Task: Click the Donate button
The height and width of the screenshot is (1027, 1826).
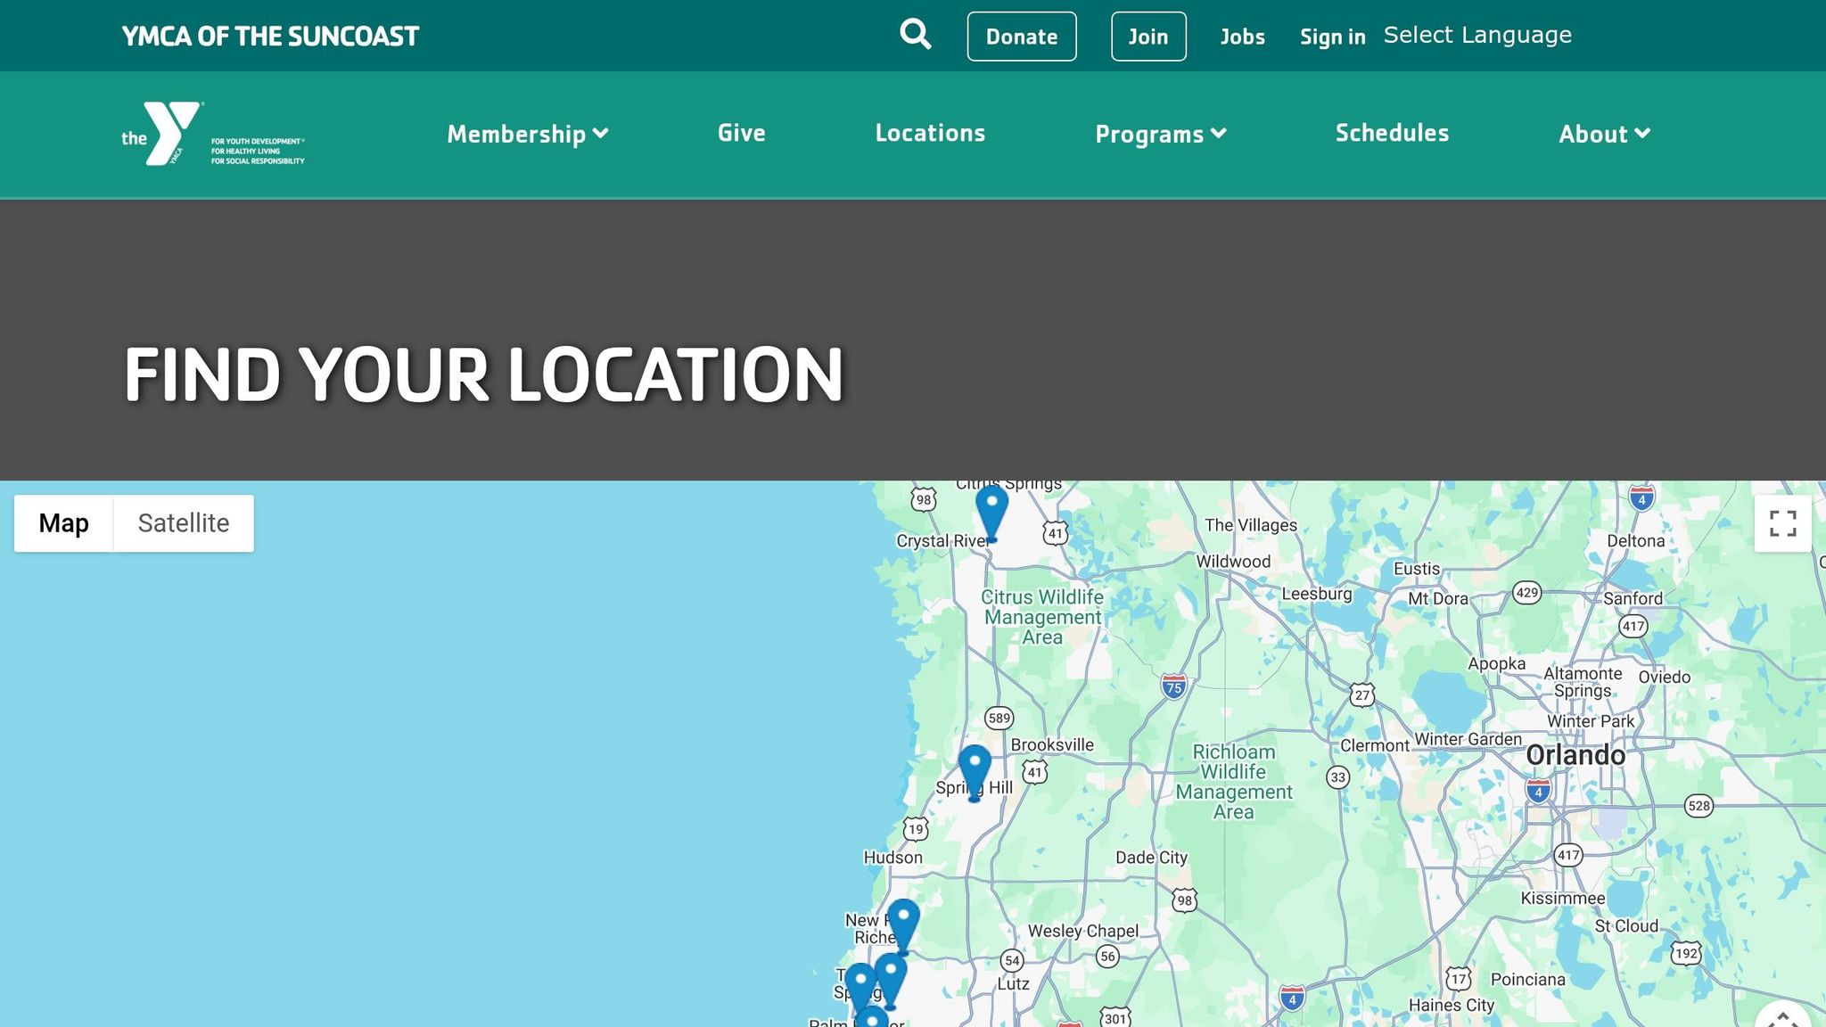Action: [1021, 37]
